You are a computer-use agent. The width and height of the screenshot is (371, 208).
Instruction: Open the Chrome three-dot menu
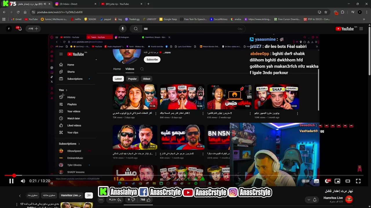click(367, 12)
